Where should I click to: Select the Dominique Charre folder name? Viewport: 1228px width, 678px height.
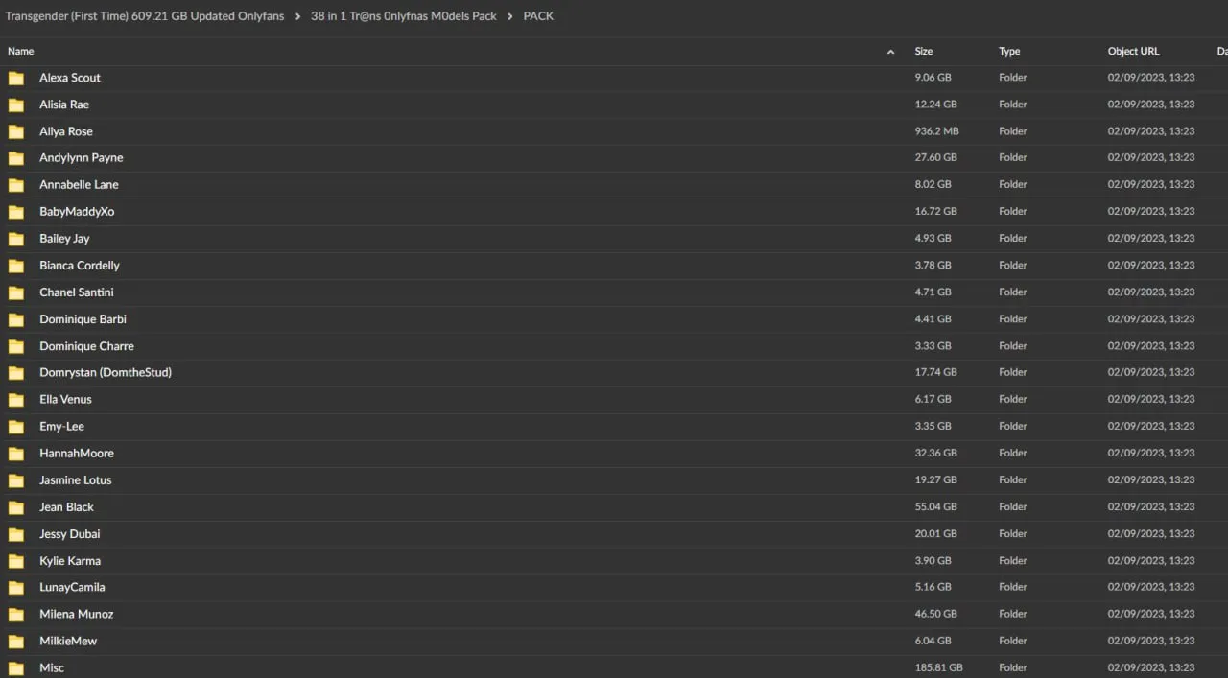(x=86, y=345)
